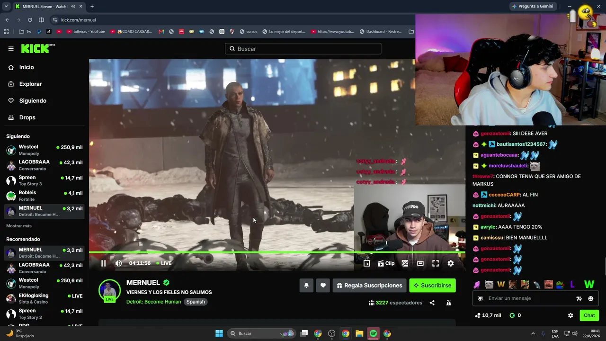Screen dimensions: 606x341
Task: Click Pregunta a Gemini button
Action: coord(533,6)
